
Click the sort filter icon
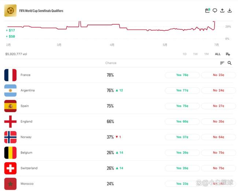tap(222, 63)
